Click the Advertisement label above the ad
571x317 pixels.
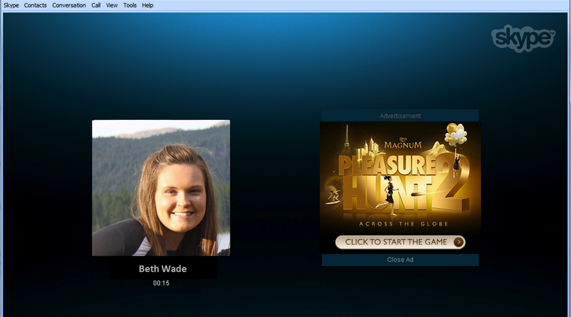point(400,116)
